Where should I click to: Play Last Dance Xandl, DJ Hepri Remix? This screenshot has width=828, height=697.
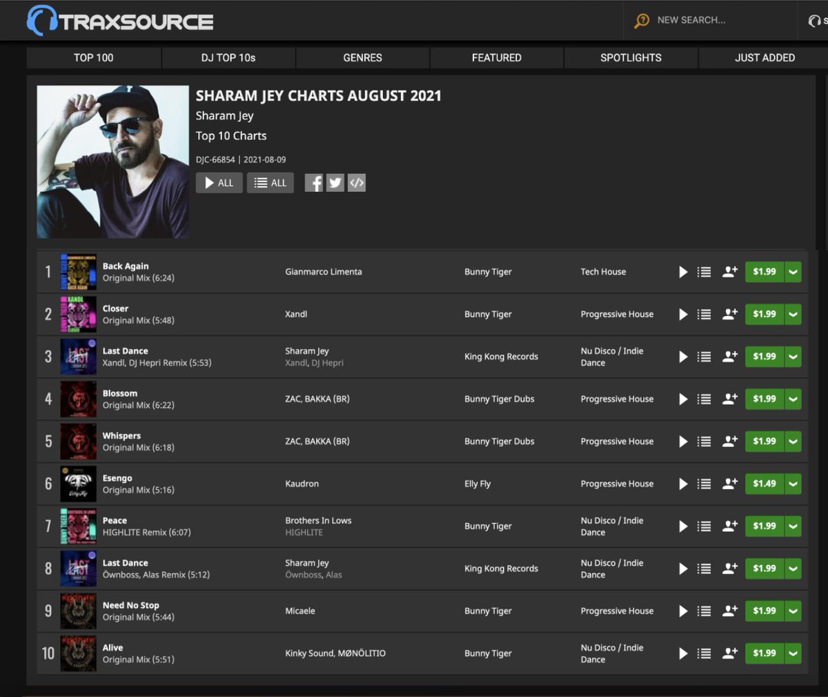(x=683, y=357)
